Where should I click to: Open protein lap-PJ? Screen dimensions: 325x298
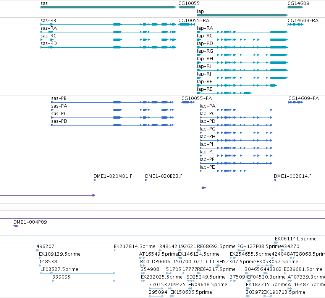(x=207, y=152)
